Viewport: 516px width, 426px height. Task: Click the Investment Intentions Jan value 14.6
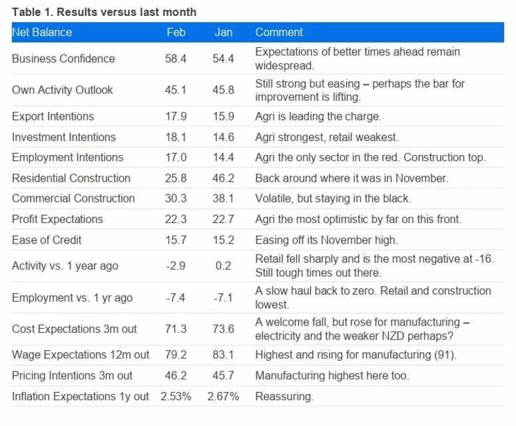[x=223, y=137]
